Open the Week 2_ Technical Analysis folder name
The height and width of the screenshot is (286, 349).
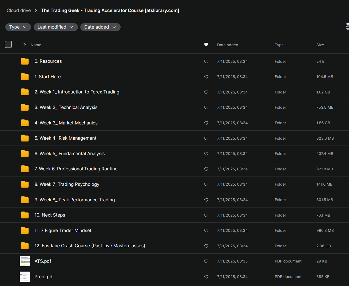click(x=66, y=107)
